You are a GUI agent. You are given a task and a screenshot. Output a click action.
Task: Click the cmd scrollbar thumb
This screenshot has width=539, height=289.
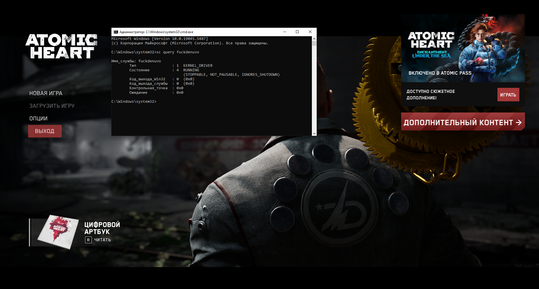[x=314, y=43]
